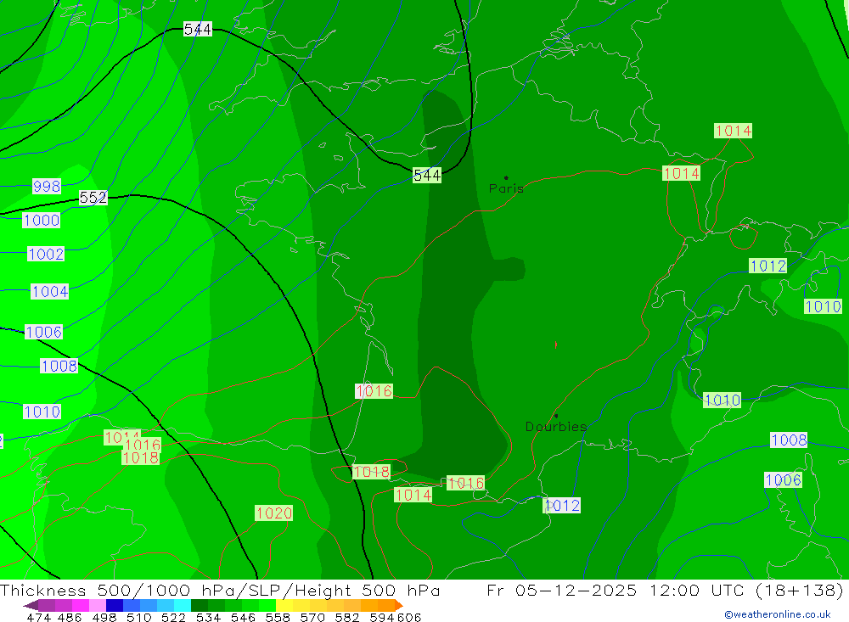Pick the cyan swatch above 522
The height and width of the screenshot is (622, 849).
183,605
